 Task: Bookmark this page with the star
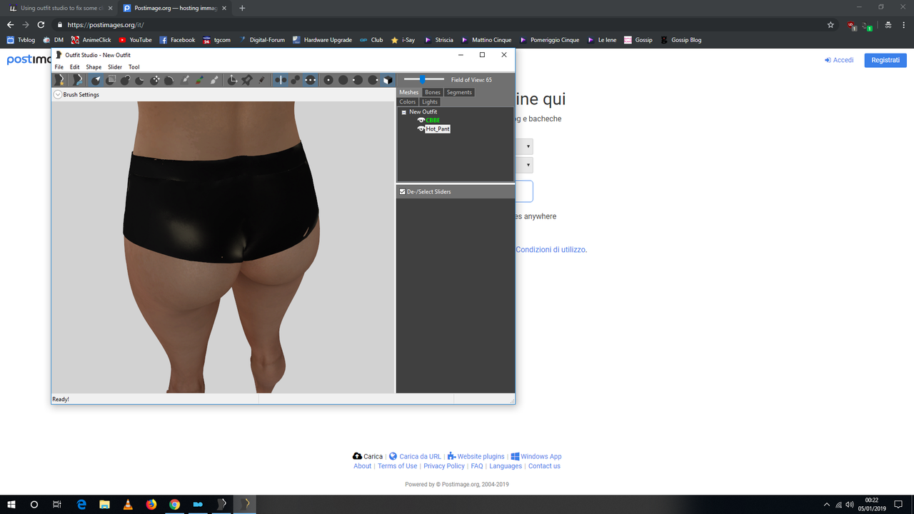830,24
